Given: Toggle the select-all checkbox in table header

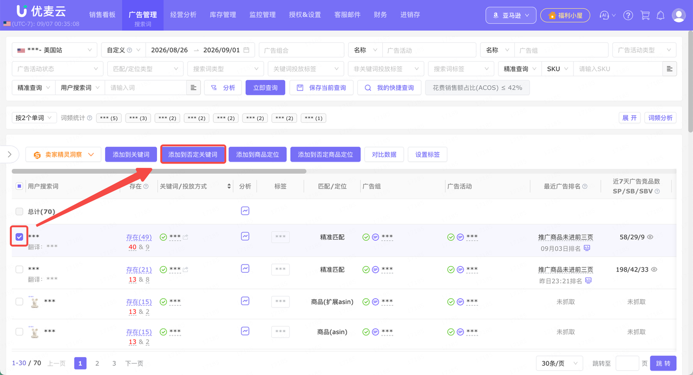Looking at the screenshot, I should tap(19, 186).
